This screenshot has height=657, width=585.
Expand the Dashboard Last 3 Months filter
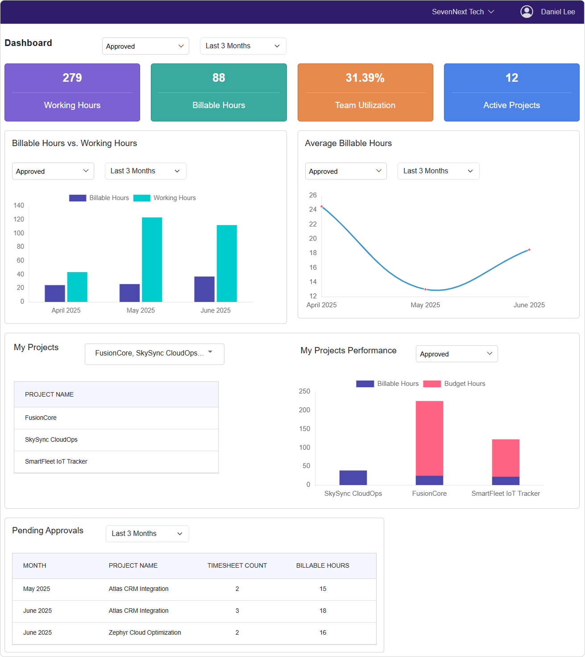click(243, 46)
